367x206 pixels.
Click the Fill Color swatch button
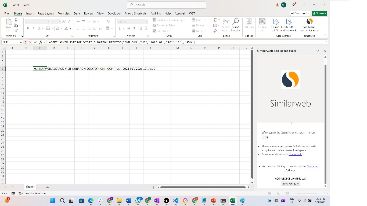pyautogui.click(x=57, y=28)
